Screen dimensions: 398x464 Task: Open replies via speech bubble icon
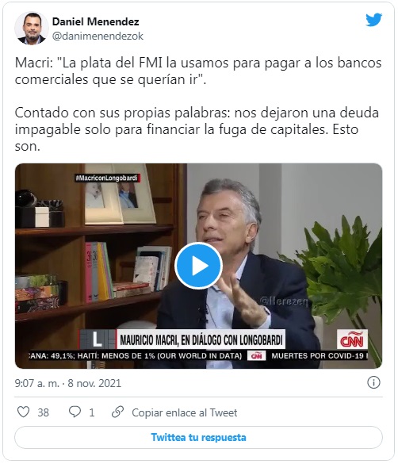click(x=75, y=412)
